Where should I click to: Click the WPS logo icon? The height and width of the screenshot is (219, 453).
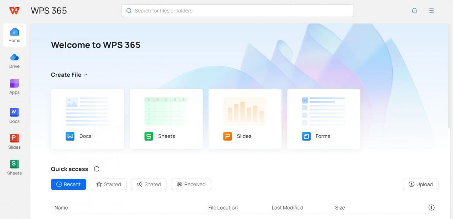[15, 11]
